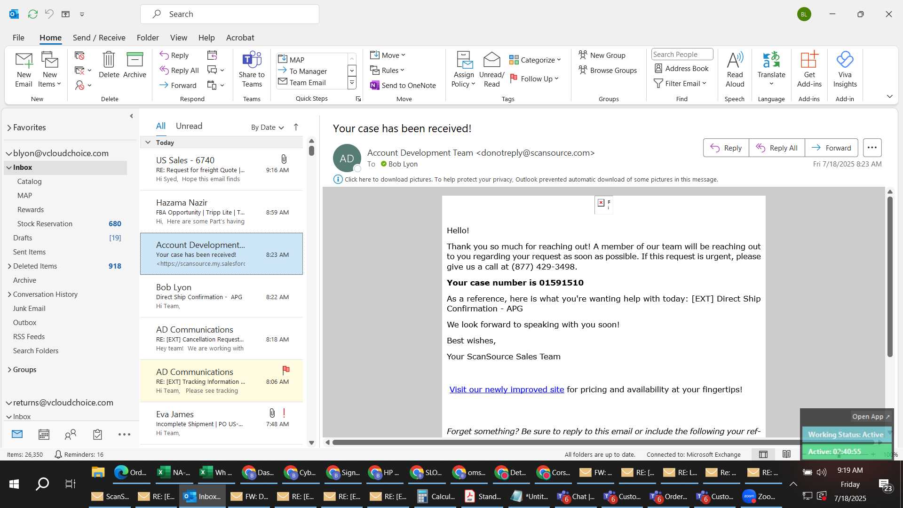Image resolution: width=903 pixels, height=508 pixels.
Task: Click the Ignore conversation icon
Action: pyautogui.click(x=79, y=56)
